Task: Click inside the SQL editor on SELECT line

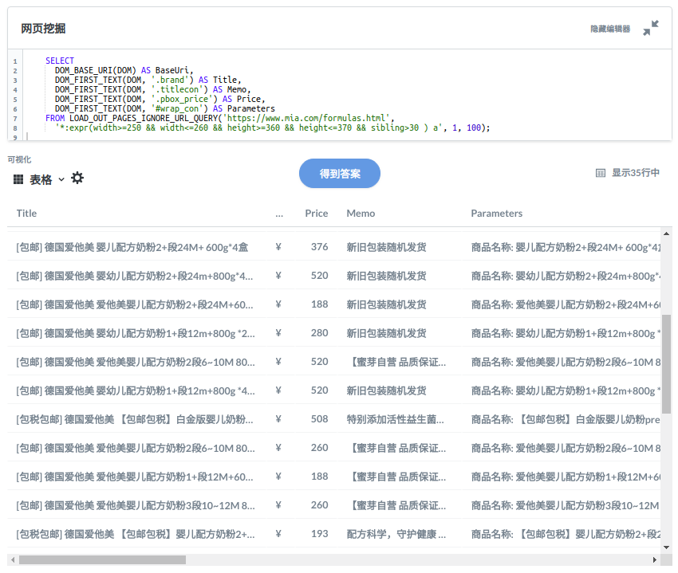Action: point(60,61)
